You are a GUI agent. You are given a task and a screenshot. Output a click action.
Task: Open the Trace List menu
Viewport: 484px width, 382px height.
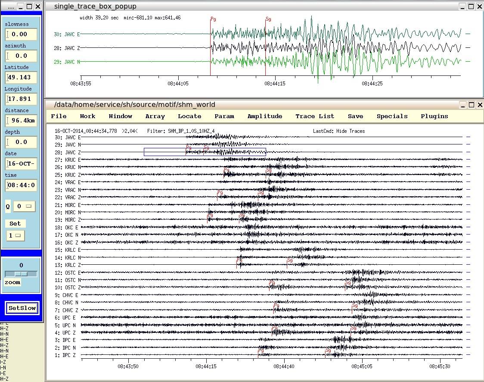(315, 116)
